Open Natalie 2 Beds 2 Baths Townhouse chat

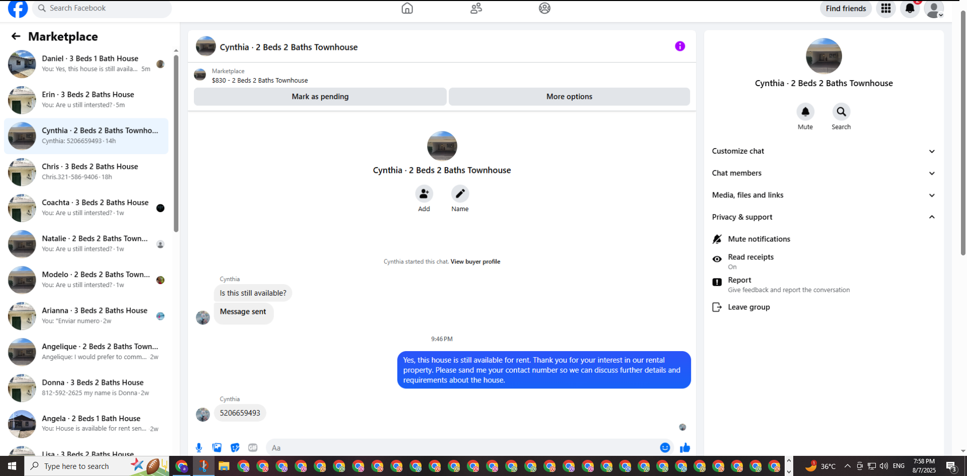pos(86,244)
